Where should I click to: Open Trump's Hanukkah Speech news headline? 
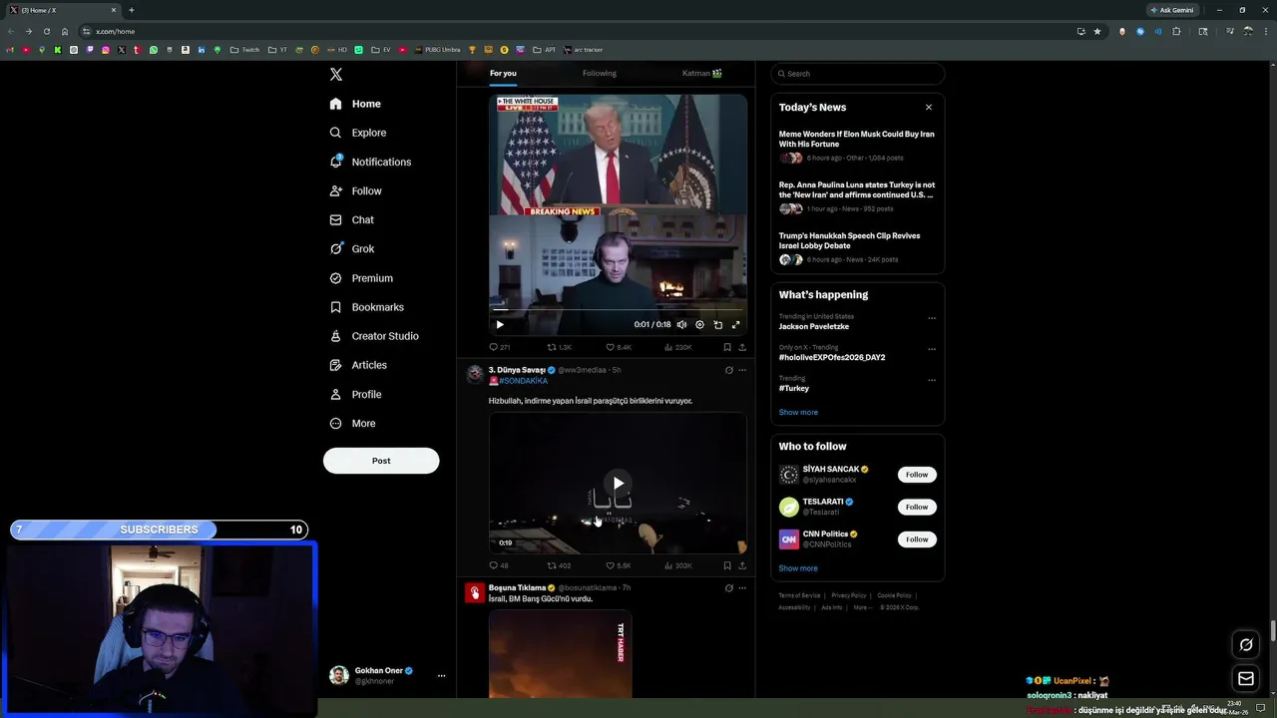(x=849, y=240)
